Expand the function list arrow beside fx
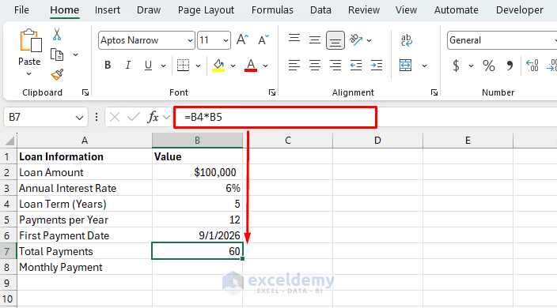 click(x=166, y=117)
